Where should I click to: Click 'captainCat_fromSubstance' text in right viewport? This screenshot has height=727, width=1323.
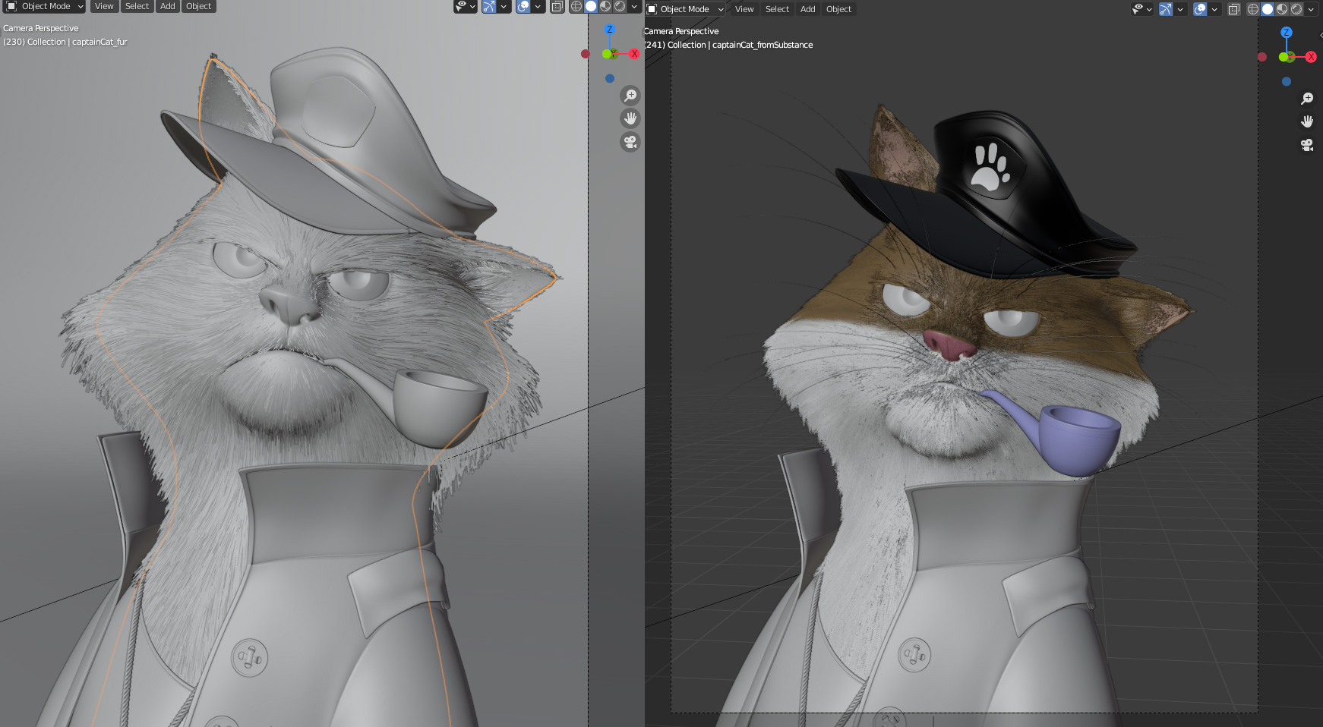pos(763,45)
